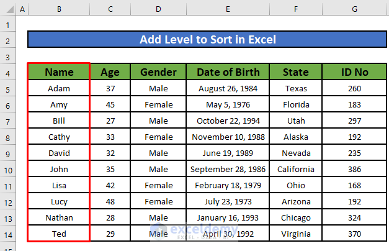Select the California state cell

[296, 169]
